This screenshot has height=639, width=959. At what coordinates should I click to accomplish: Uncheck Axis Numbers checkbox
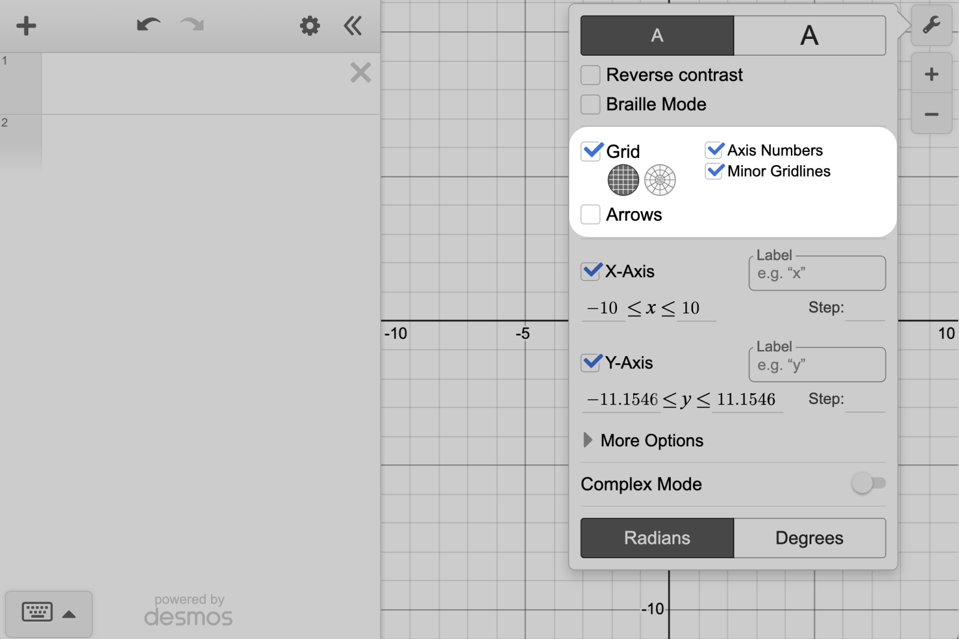(x=714, y=150)
